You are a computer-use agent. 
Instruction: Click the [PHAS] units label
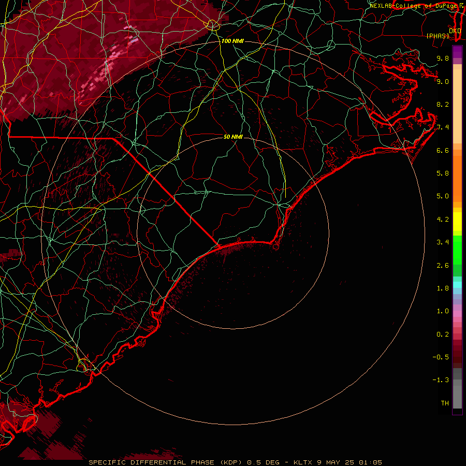[438, 36]
